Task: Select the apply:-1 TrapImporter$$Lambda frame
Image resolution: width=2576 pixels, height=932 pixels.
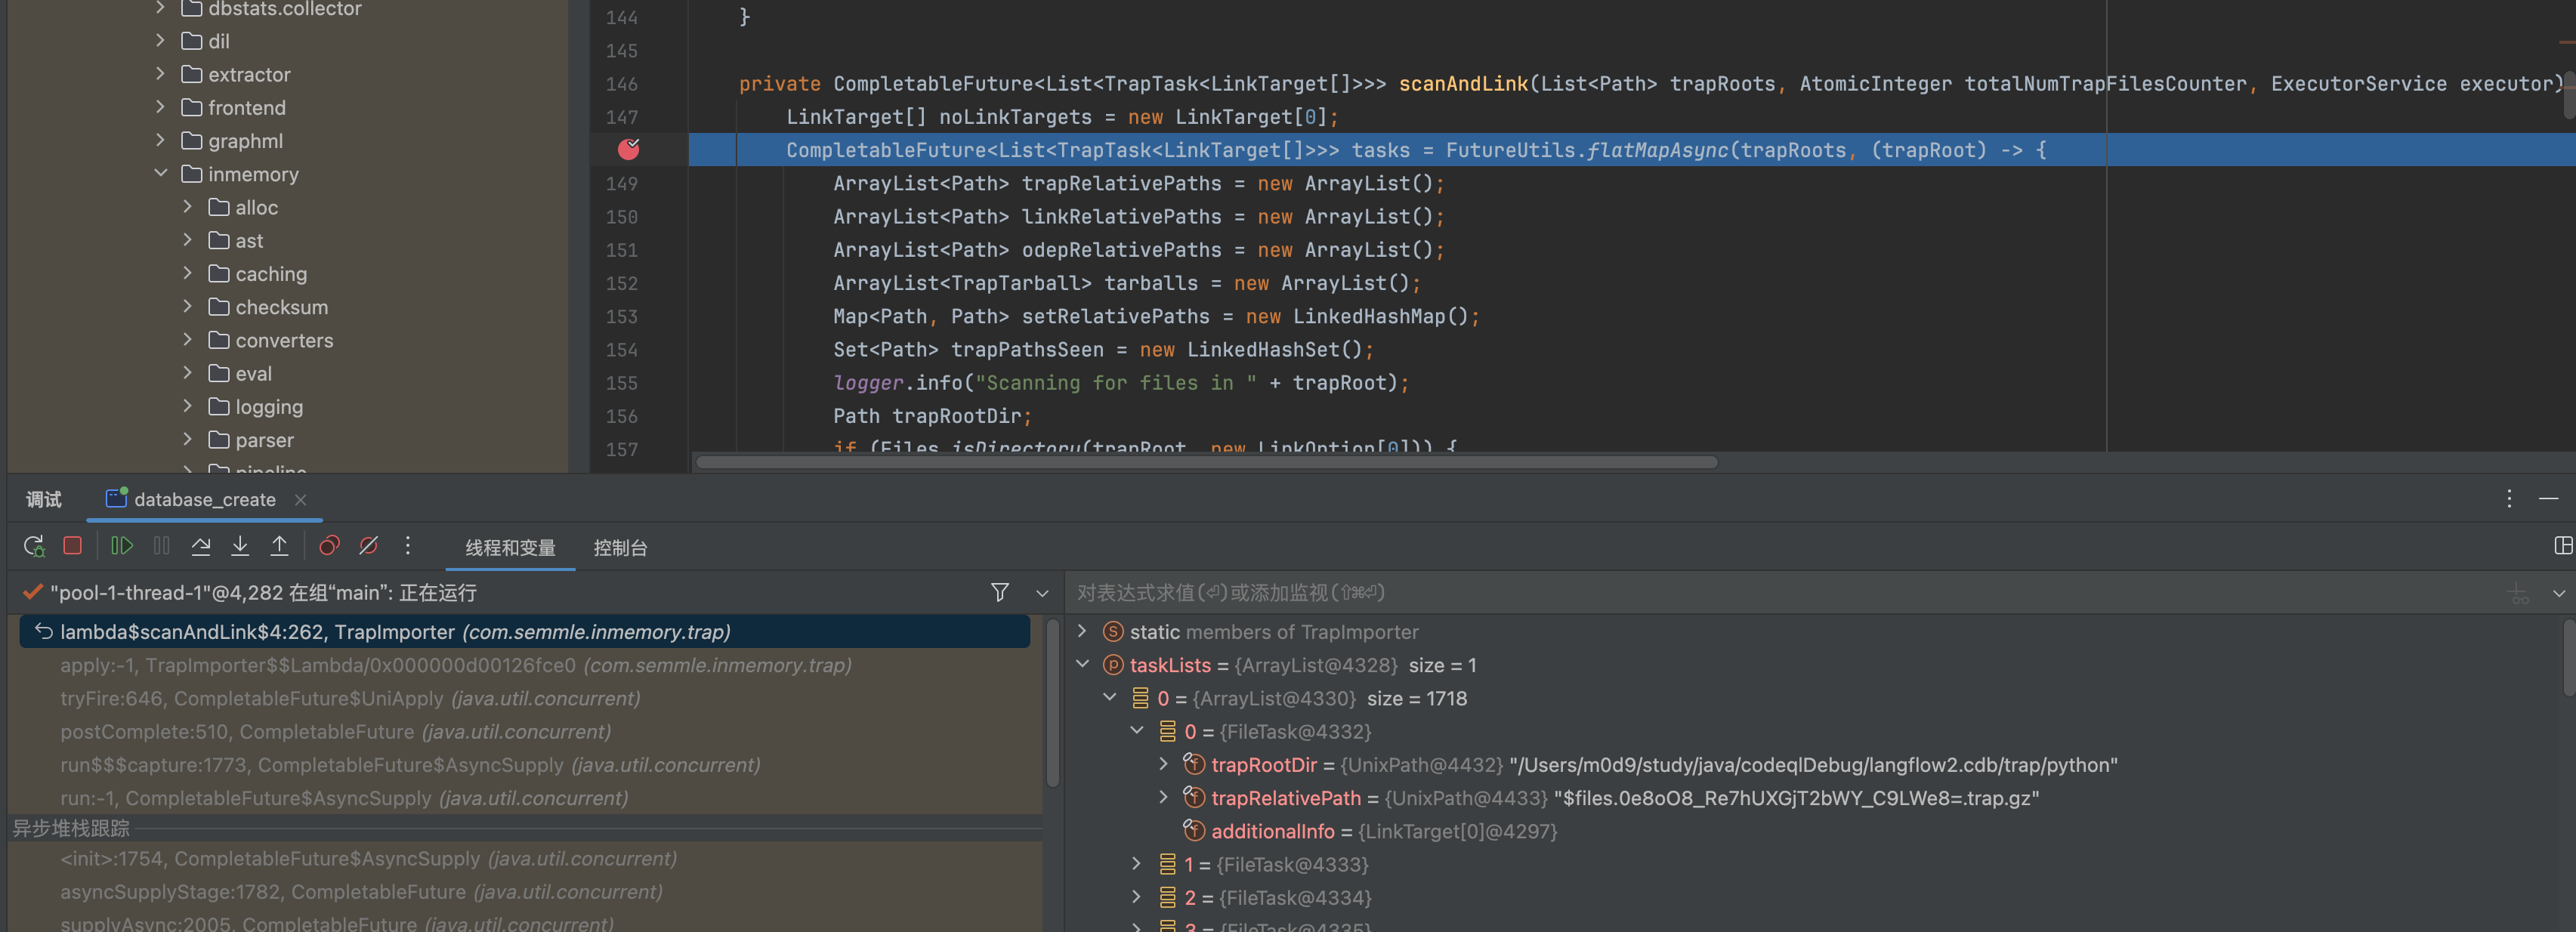Action: pyautogui.click(x=525, y=665)
